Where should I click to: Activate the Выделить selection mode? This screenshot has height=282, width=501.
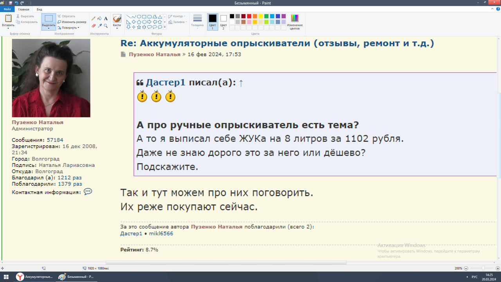click(49, 18)
